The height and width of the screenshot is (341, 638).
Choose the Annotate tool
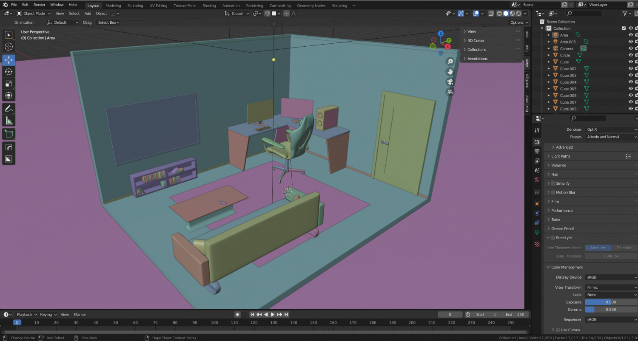[9, 109]
